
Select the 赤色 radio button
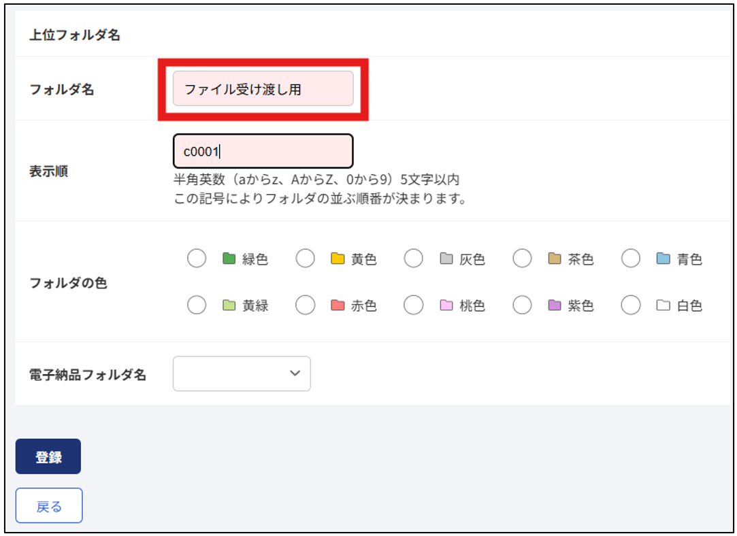(x=305, y=305)
